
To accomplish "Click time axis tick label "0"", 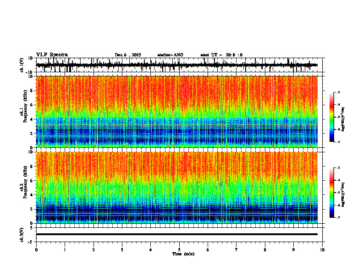I will coord(36,250).
